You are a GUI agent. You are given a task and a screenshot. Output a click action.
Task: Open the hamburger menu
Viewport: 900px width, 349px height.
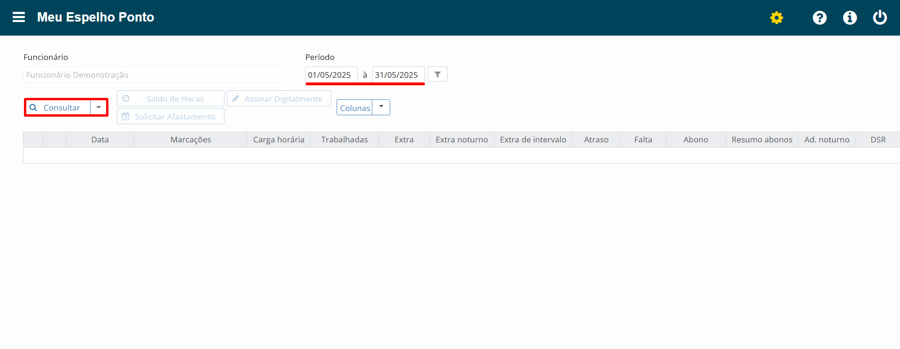(19, 17)
